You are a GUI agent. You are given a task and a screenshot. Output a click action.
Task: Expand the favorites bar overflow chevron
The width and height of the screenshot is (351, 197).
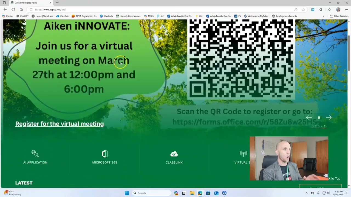(323, 16)
